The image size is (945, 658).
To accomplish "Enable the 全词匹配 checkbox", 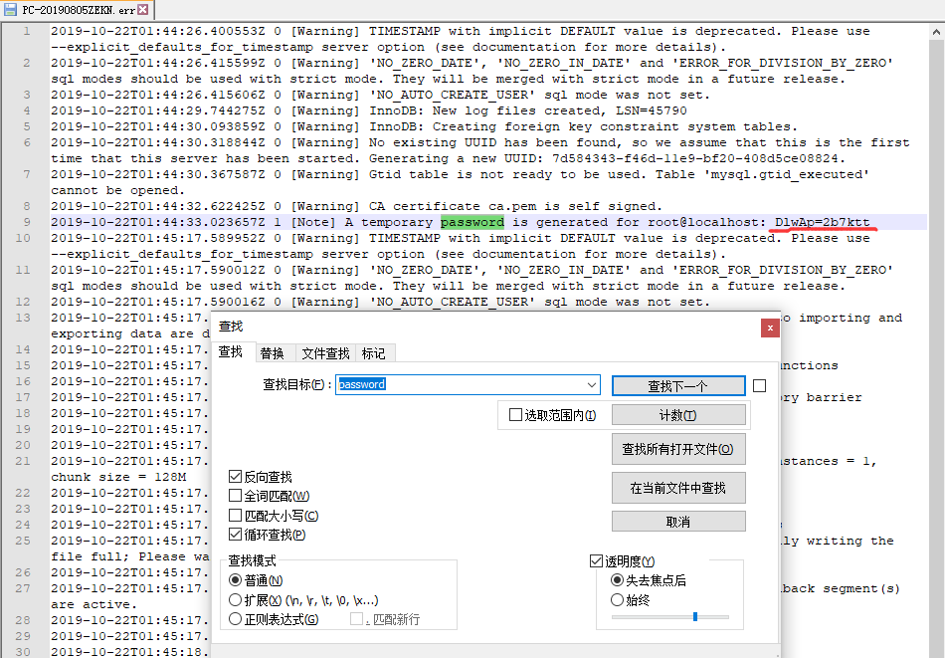I will coord(236,496).
